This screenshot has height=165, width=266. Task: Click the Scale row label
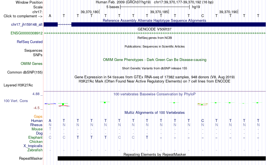[38, 7]
